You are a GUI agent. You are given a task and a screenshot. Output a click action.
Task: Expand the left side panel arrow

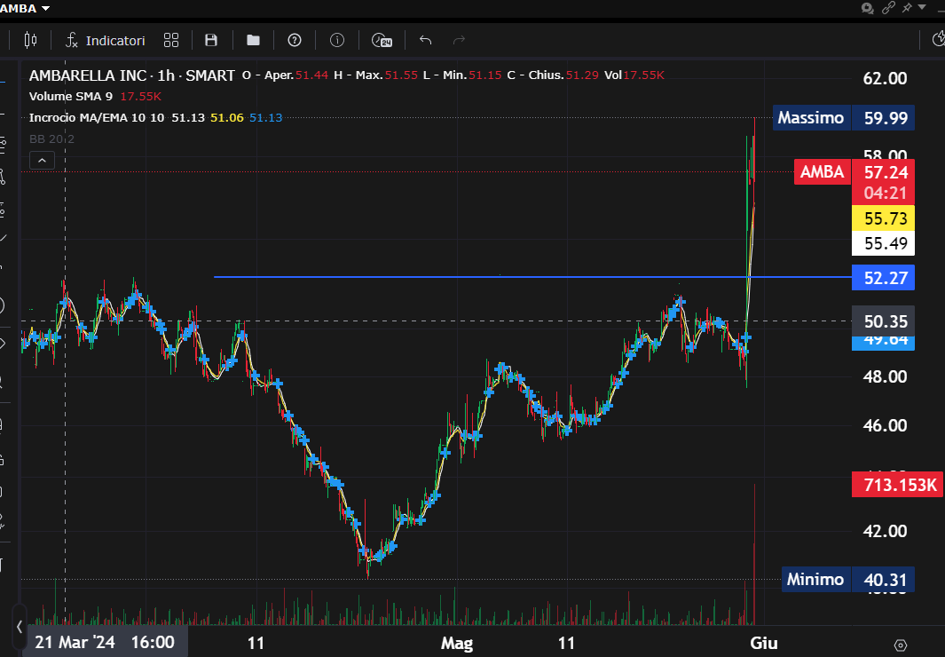point(19,627)
